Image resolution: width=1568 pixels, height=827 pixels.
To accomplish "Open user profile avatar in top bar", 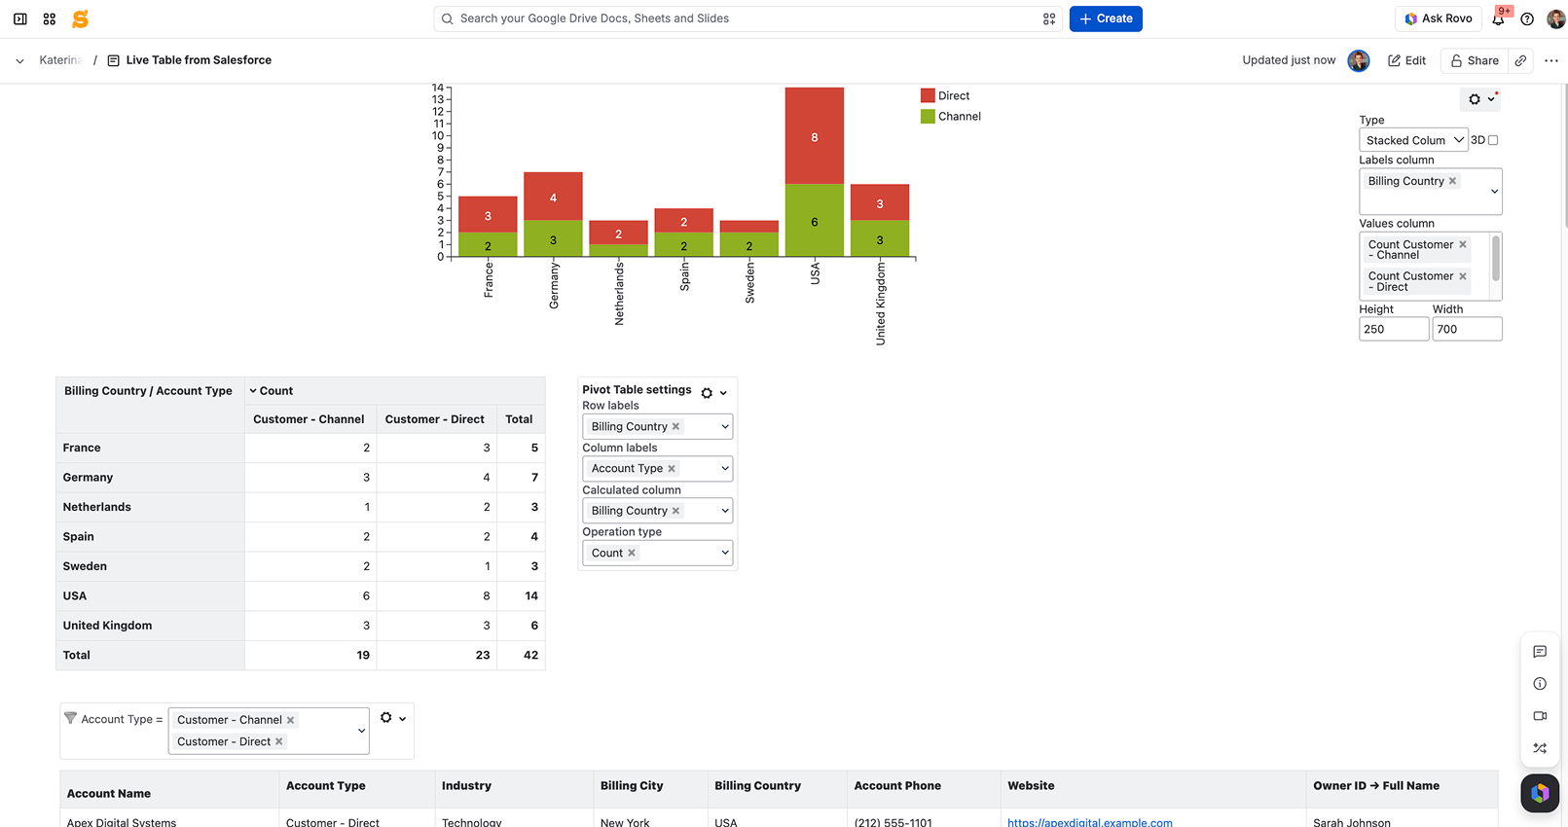I will coord(1556,18).
